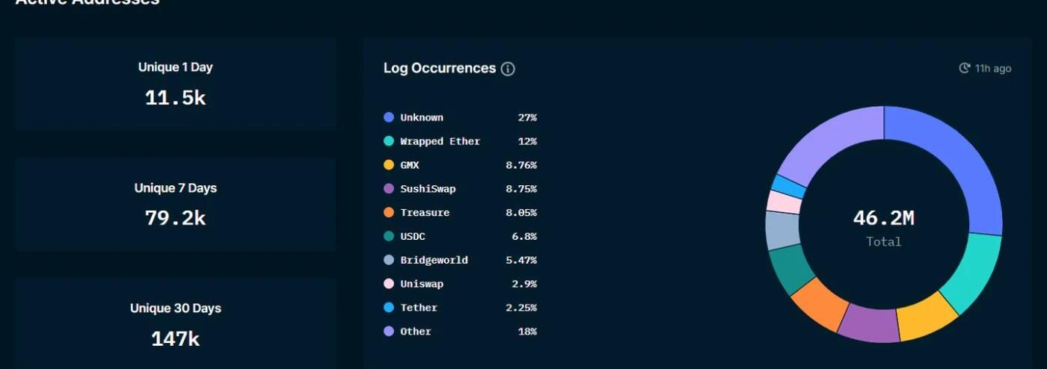Click the Bridgeworld legend label

coord(434,260)
